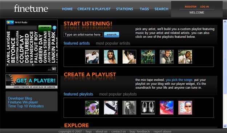
Task: Select AVRIL LAVIGNE in artist list
Action: (x=8, y=47)
